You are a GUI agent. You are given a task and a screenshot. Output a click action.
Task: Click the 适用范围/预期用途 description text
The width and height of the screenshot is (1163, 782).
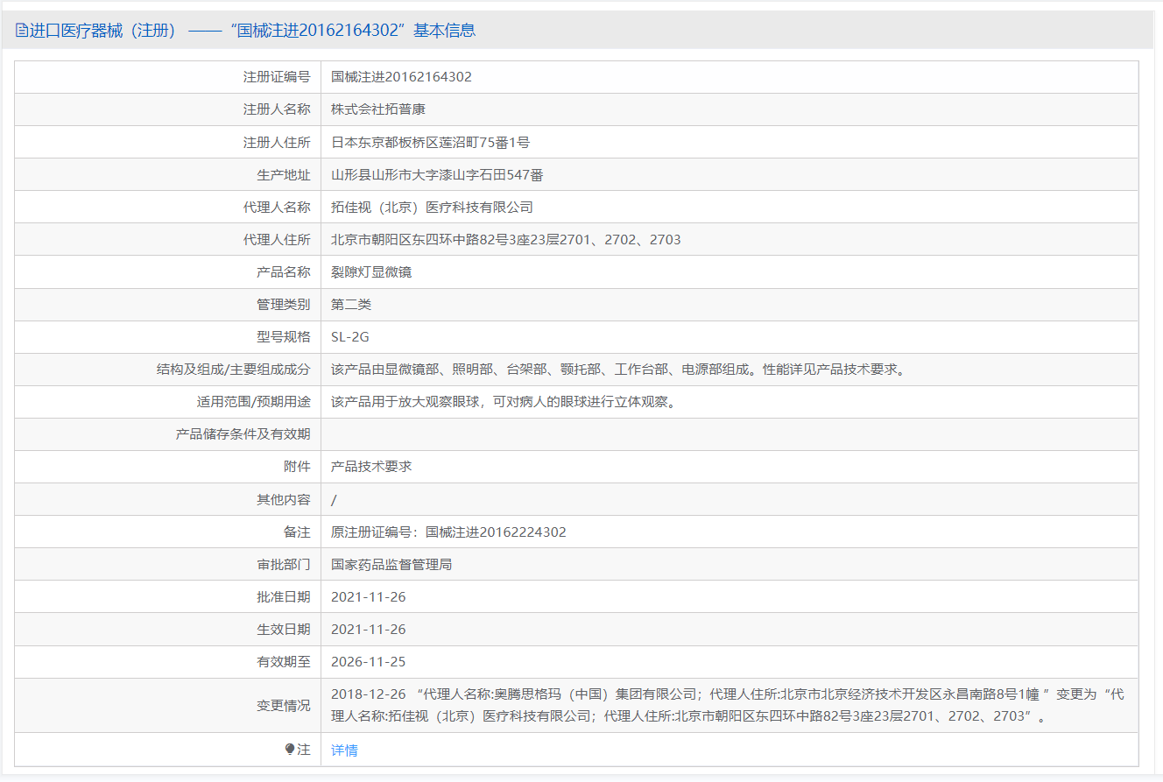pyautogui.click(x=505, y=402)
